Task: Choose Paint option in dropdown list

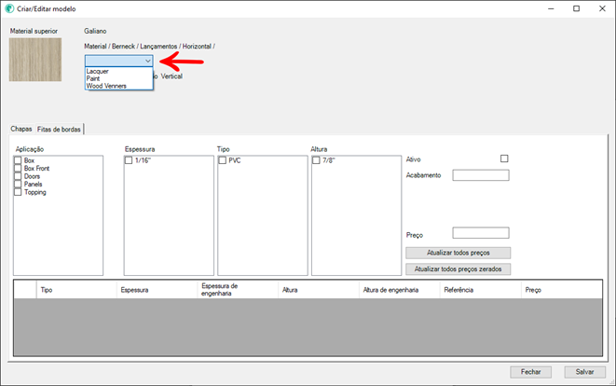Action: [x=93, y=78]
